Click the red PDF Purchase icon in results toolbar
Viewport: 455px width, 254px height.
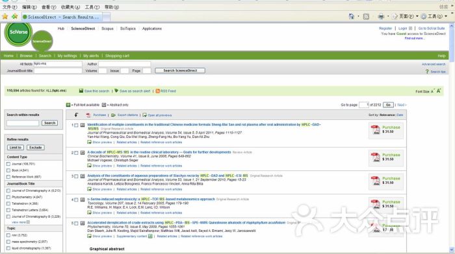click(x=88, y=115)
